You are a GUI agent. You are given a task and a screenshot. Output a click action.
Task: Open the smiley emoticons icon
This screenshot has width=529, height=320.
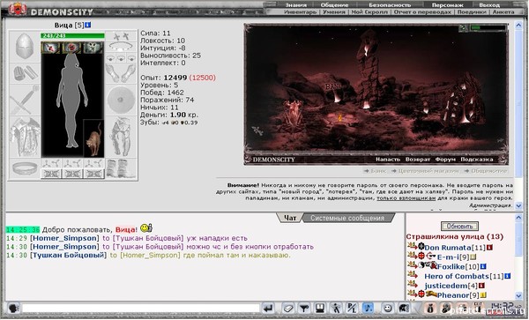(388, 309)
